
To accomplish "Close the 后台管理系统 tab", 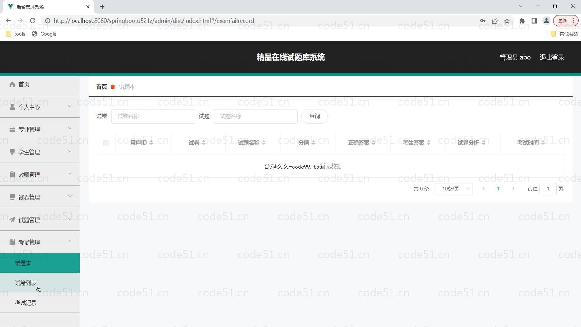I will 88,7.
